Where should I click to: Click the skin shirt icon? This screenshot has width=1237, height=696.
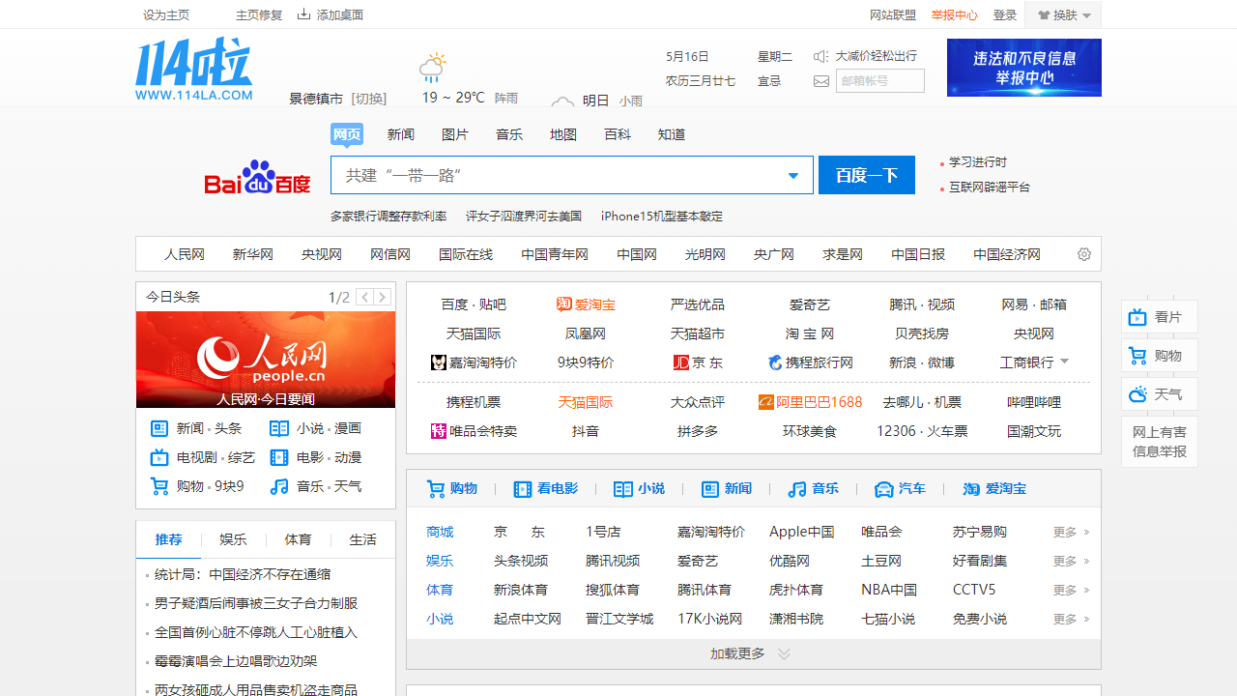click(1044, 14)
